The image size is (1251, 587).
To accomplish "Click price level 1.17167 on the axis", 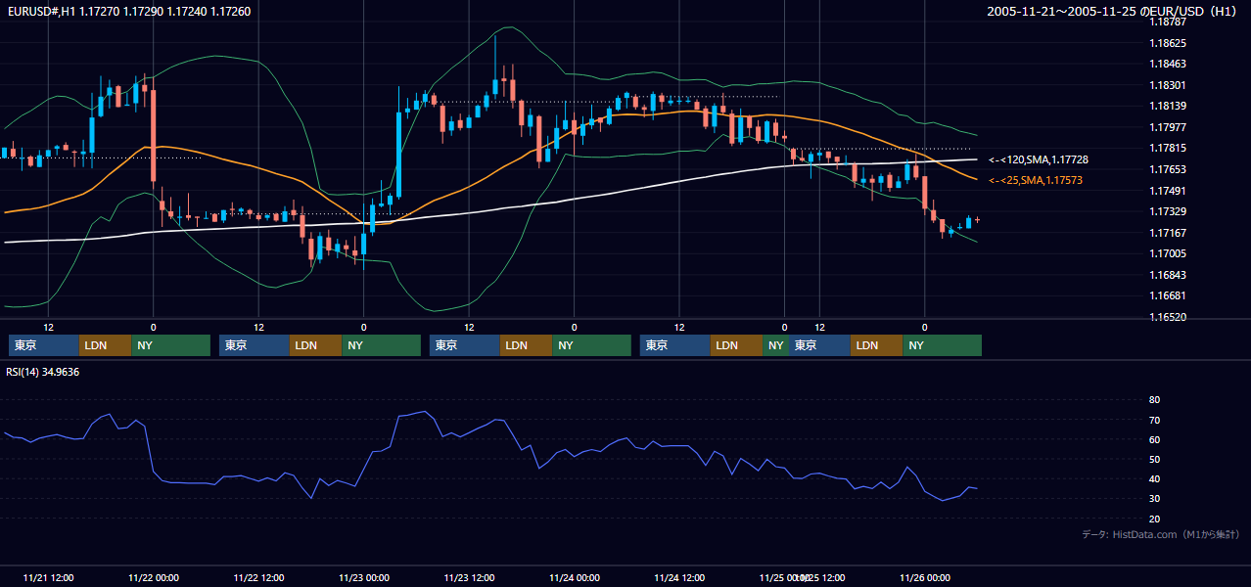I will [1169, 234].
